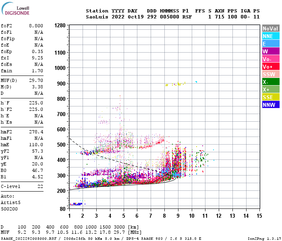282x241 pixels.
Task: Click the Artist5 auto-scaler label
Action: [x=10, y=202]
